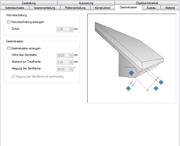Click the 'Dicke:' label
Image resolution: width=180 pixels, height=146 pixels.
tap(16, 29)
